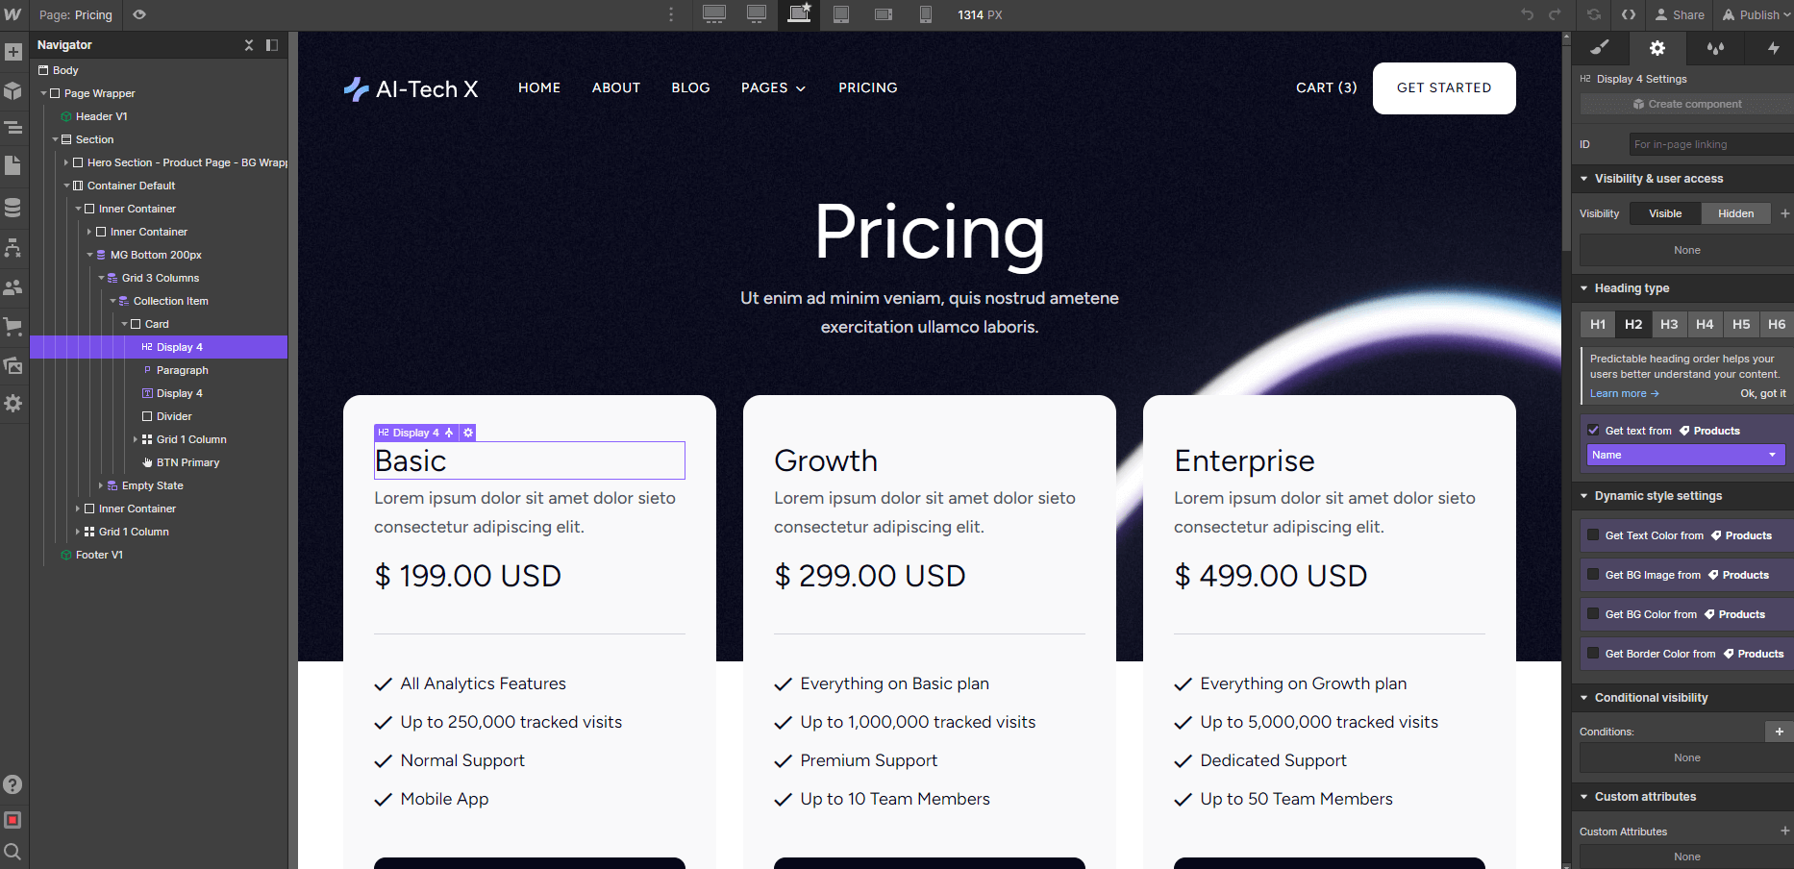Open the Help icon at the bottom left

click(x=13, y=784)
